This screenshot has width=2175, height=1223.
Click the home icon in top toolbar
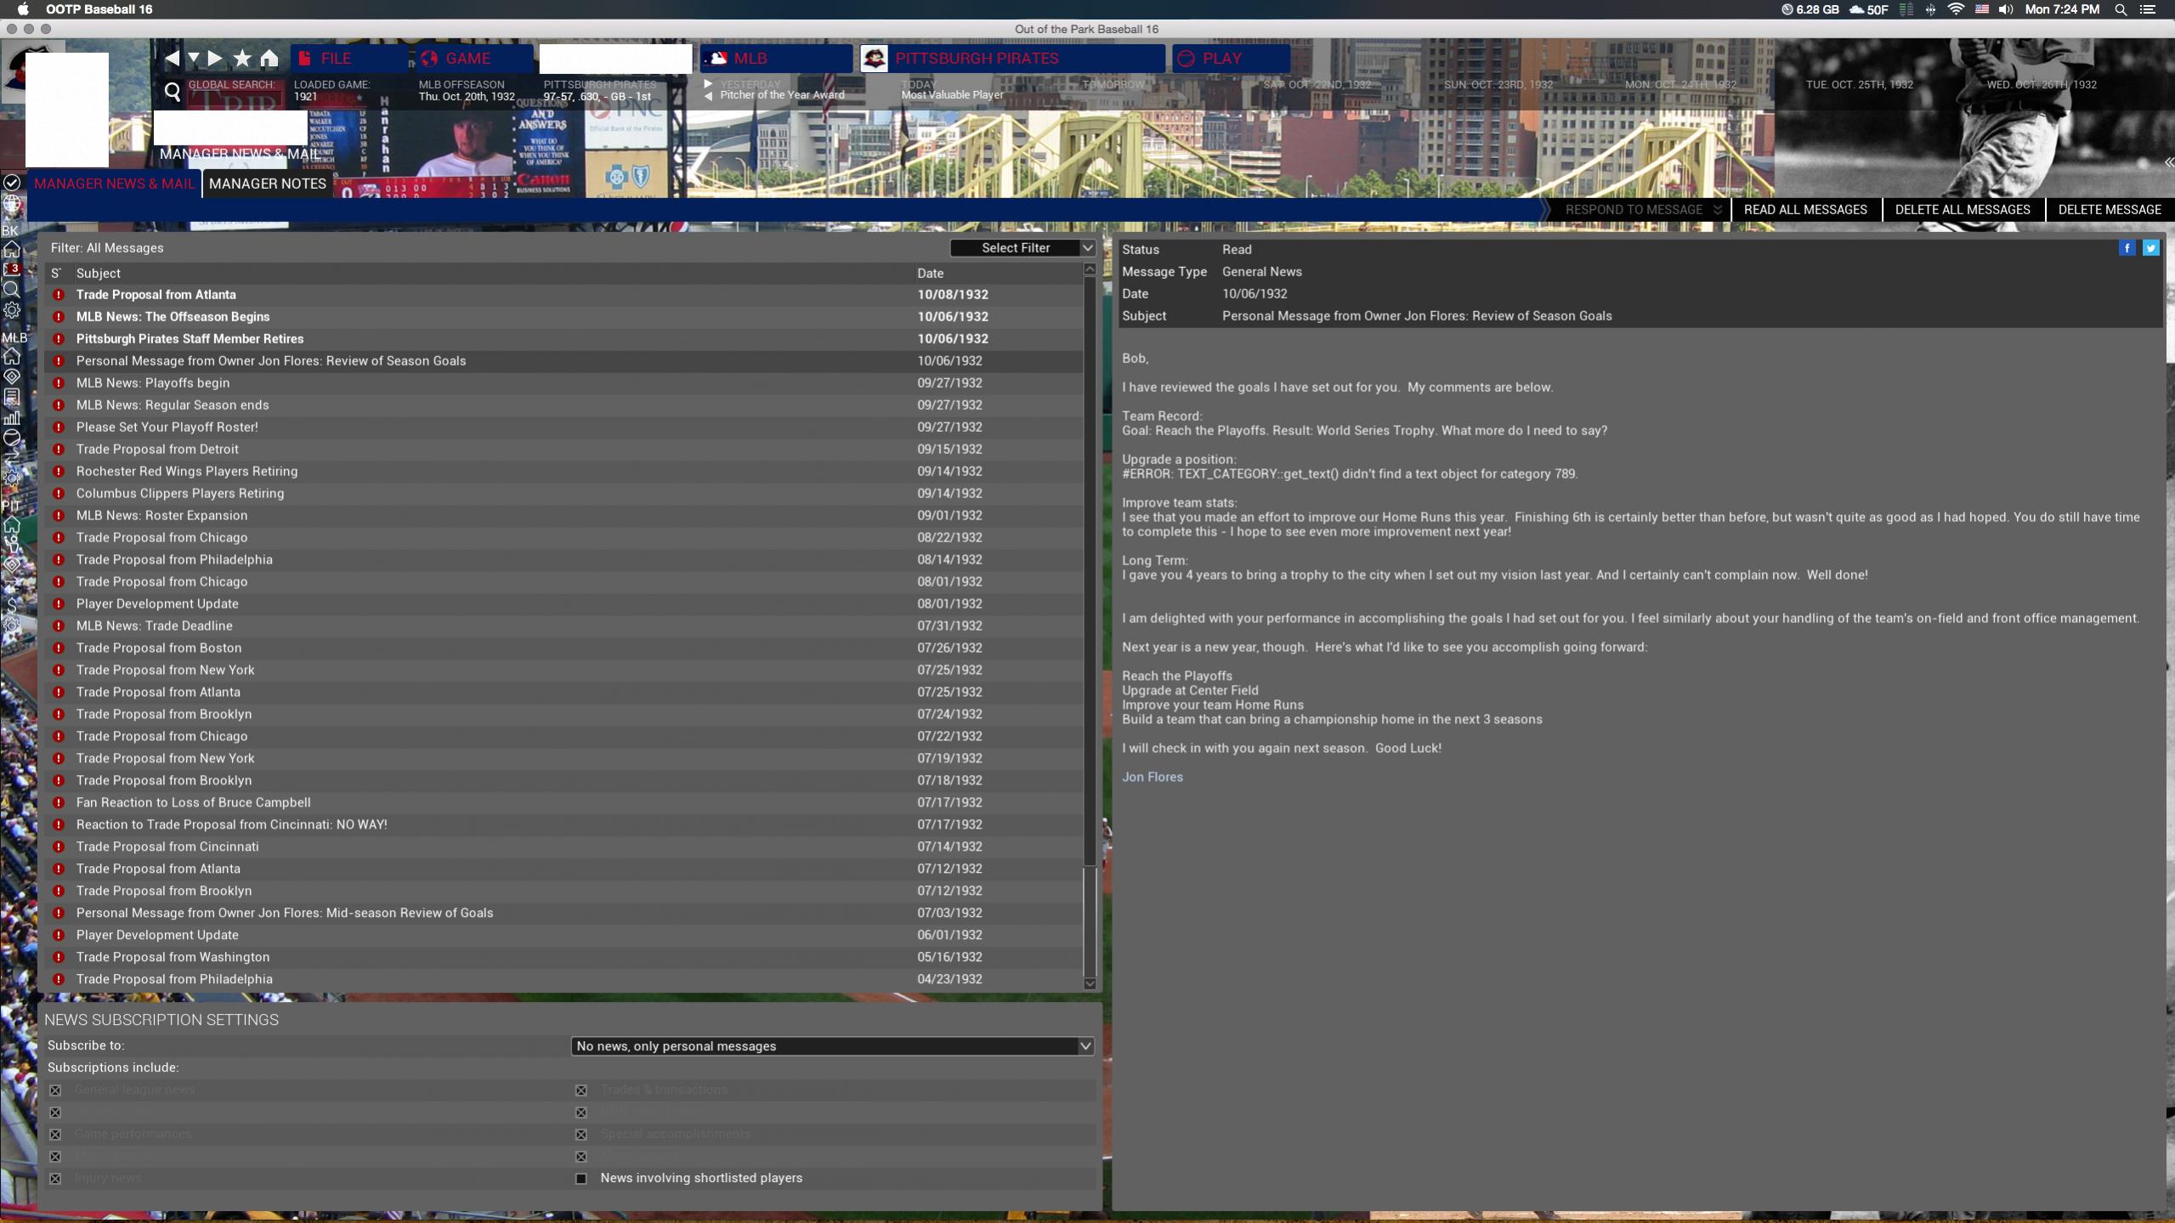click(269, 58)
